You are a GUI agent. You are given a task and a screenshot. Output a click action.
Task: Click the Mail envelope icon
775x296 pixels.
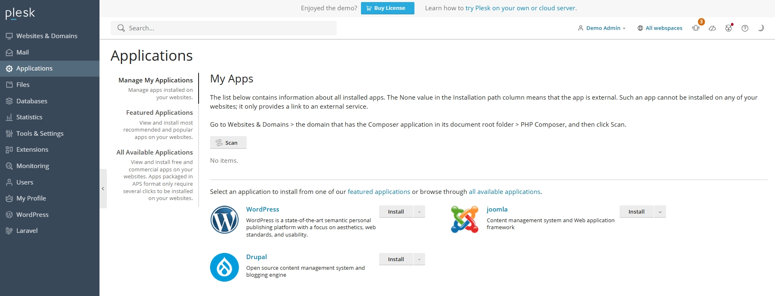[9, 52]
